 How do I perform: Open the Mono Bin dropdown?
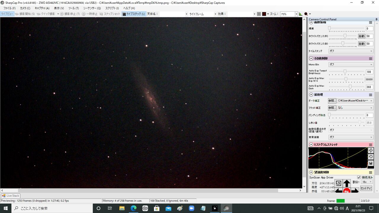(351, 64)
